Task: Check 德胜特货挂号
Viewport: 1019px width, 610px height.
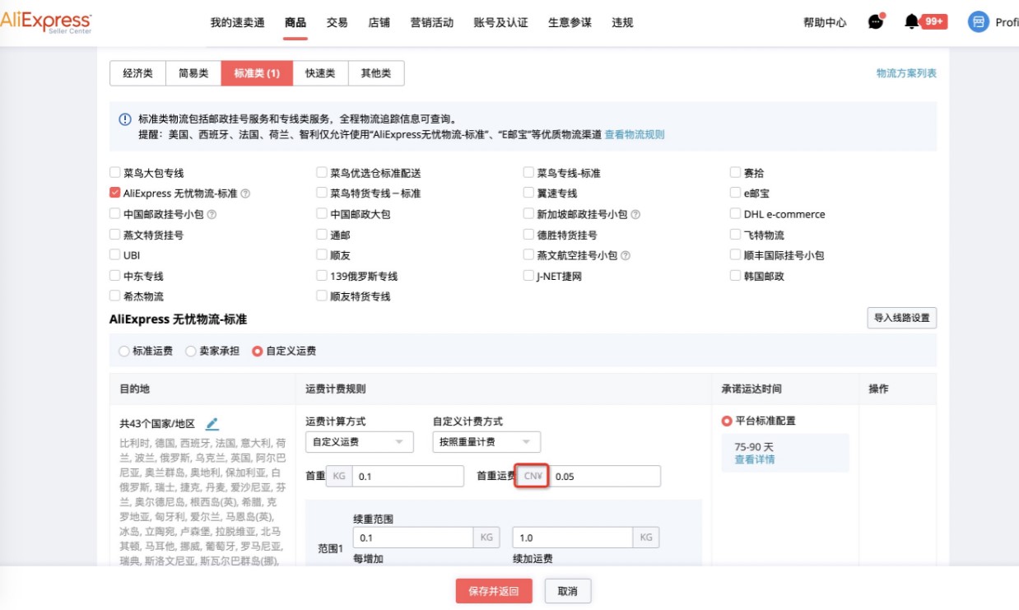Action: 528,235
